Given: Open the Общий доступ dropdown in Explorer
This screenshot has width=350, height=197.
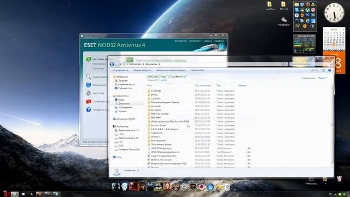Looking at the screenshot, I should click(142, 71).
